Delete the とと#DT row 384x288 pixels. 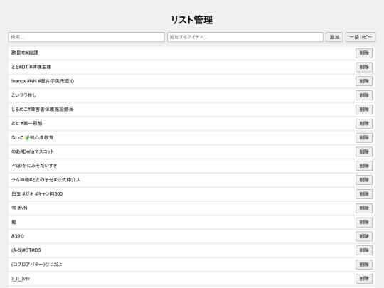(364, 67)
